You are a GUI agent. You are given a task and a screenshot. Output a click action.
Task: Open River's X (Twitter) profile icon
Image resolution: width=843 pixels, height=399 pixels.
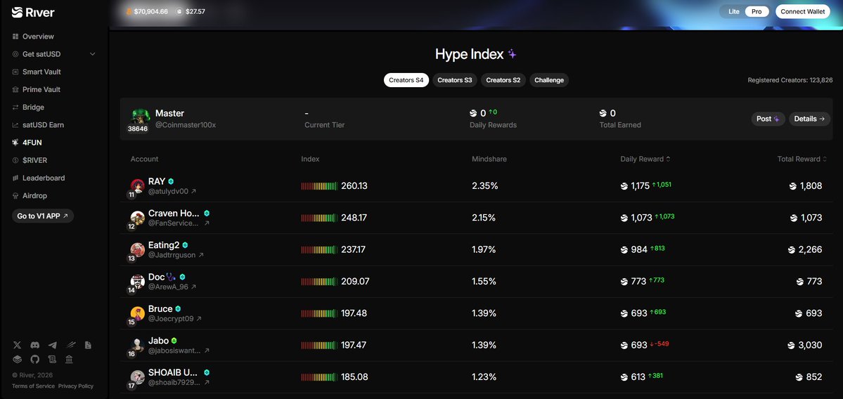pyautogui.click(x=17, y=345)
